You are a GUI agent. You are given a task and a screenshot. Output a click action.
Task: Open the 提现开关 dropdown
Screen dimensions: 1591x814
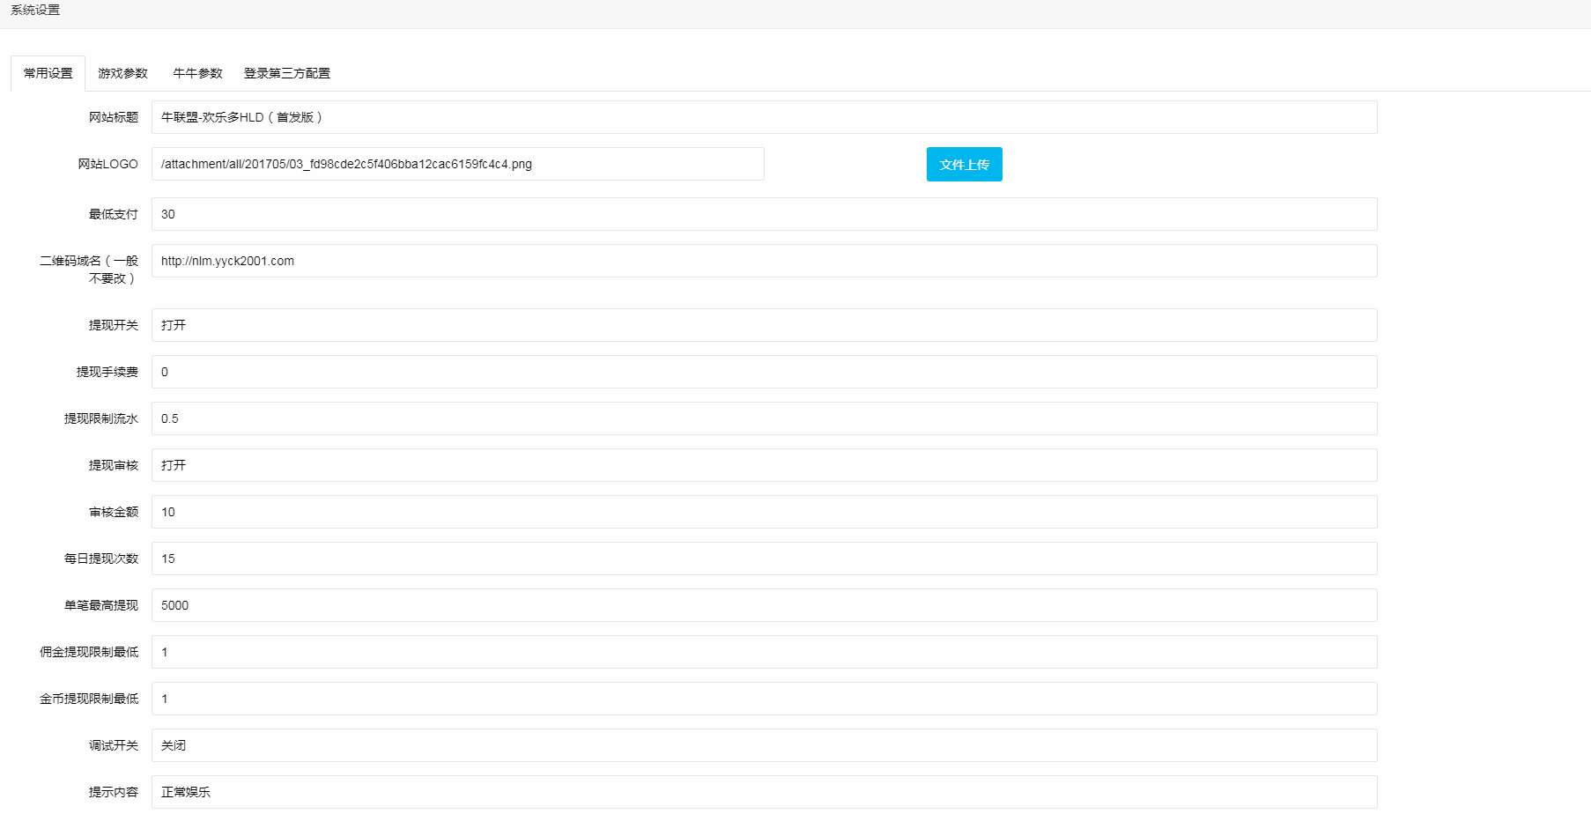(x=764, y=325)
